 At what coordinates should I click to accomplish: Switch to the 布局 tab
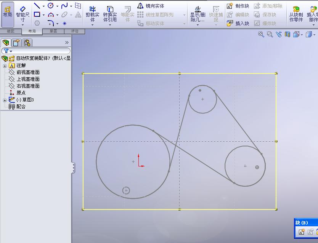click(32, 31)
